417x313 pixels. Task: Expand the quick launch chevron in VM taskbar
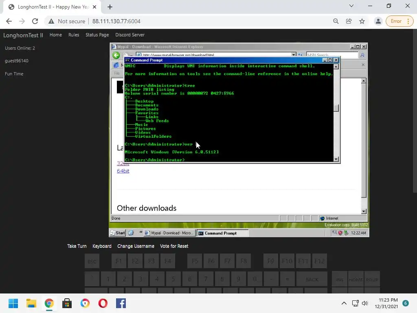pos(140,233)
